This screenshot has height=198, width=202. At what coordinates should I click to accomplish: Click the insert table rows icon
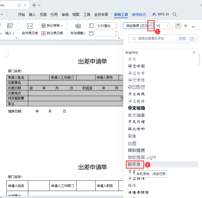10,26
